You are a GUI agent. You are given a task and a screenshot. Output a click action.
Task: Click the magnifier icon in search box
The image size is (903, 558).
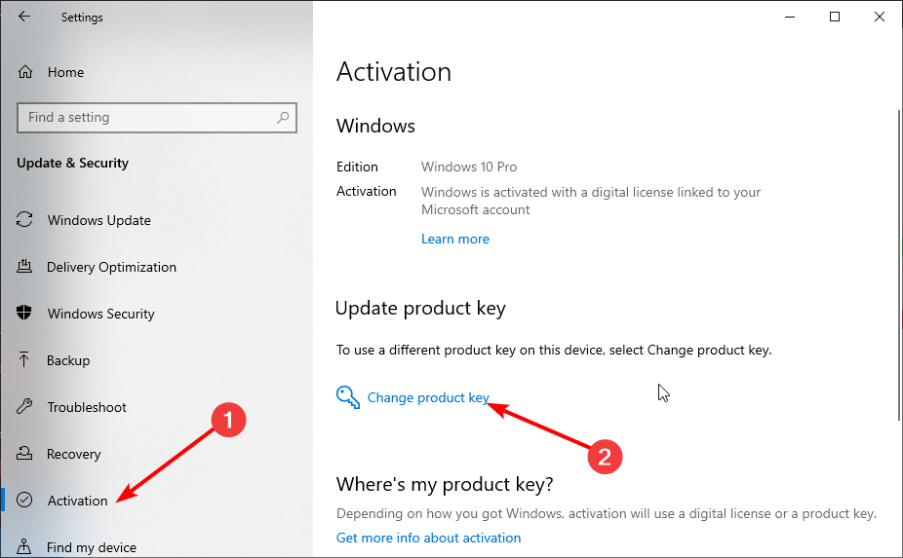click(283, 118)
